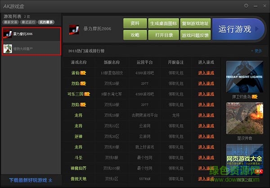Viewport: 270px width, 188px height.
Task: Click the 复制游戏地址 button
Action: click(195, 23)
